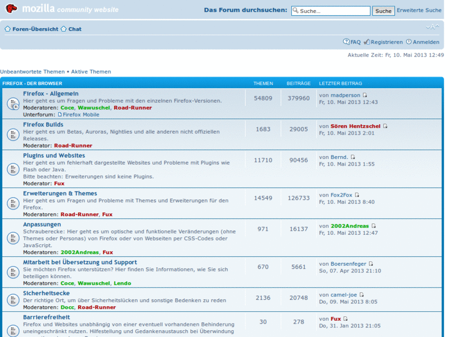Click the Suche button
This screenshot has width=450, height=337.
pyautogui.click(x=384, y=11)
